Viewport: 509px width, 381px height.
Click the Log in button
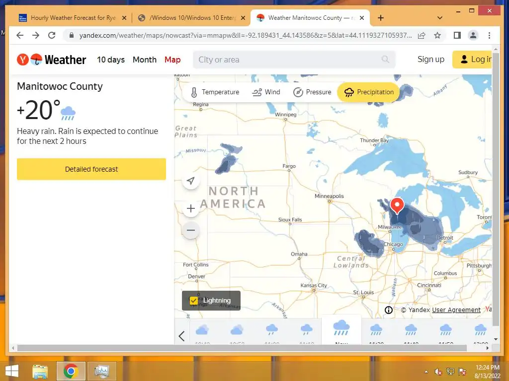point(472,60)
